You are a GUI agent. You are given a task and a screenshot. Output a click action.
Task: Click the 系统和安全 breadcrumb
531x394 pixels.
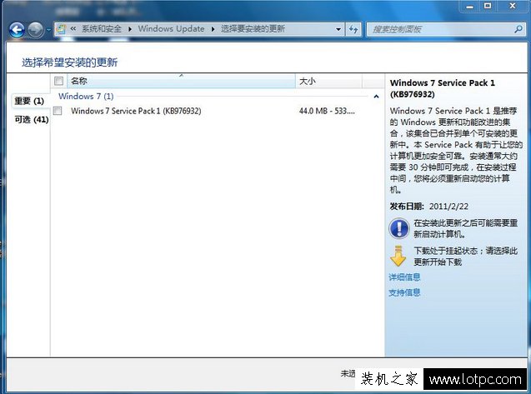[x=103, y=29]
